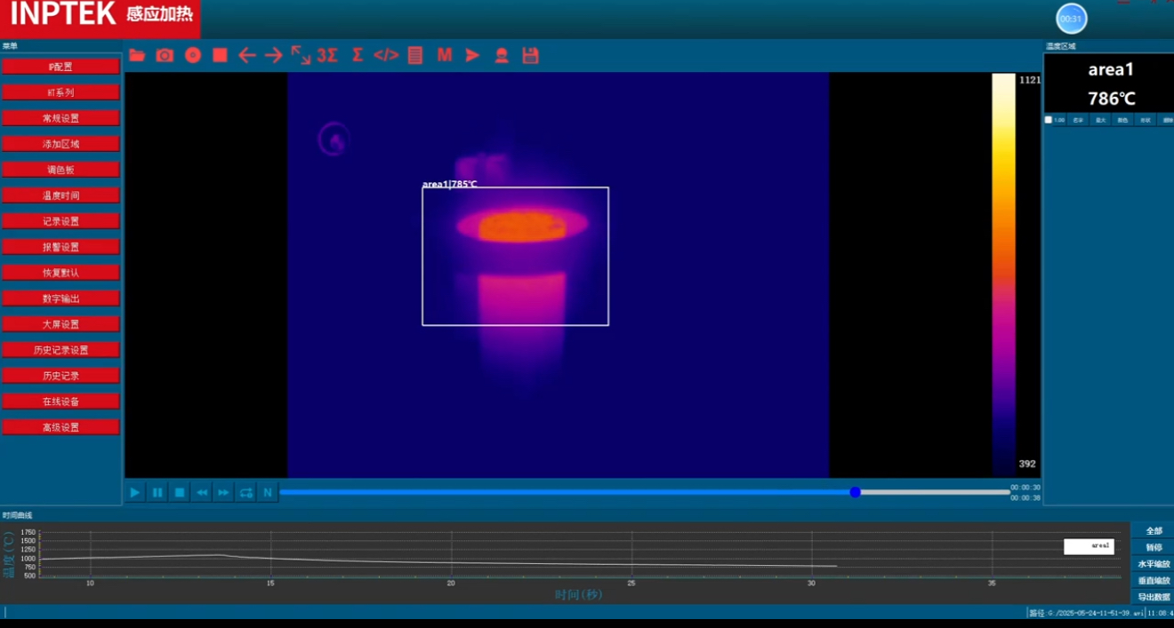Click the 全部 button beside the chart
Viewport: 1174px width, 628px height.
[x=1154, y=530]
